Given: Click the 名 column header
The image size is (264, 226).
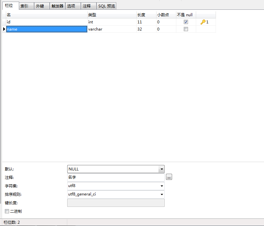Looking at the screenshot, I should tap(47, 15).
